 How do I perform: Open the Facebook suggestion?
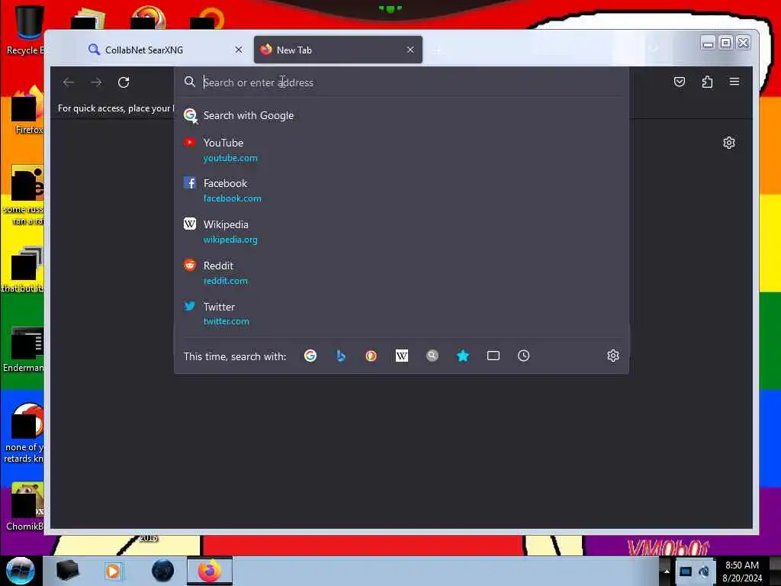click(x=401, y=190)
